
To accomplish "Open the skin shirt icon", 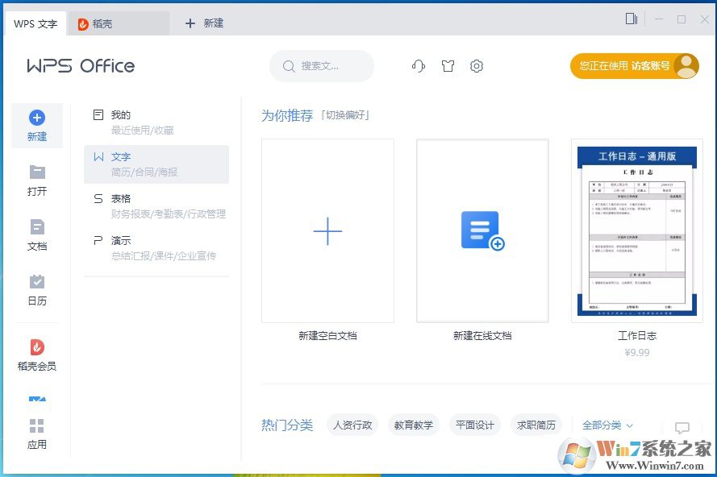I will click(x=448, y=66).
